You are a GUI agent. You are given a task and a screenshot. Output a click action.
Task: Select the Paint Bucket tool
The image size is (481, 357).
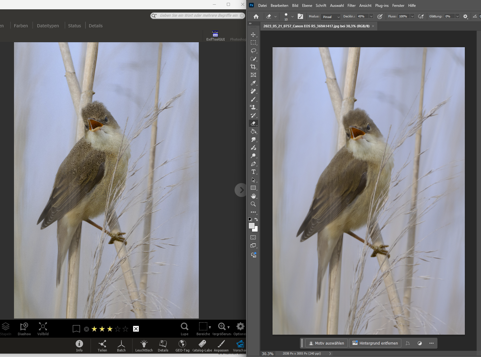tap(253, 131)
